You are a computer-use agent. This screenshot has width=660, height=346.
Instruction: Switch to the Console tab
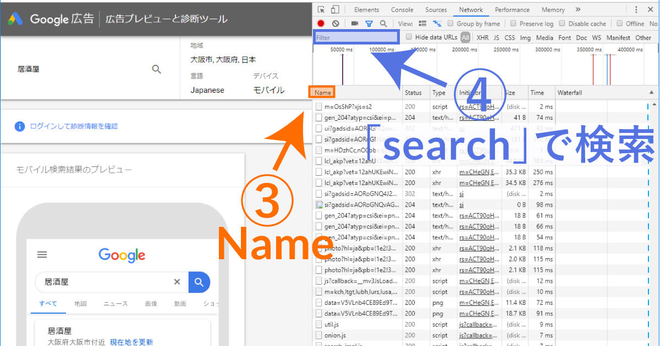coord(402,10)
